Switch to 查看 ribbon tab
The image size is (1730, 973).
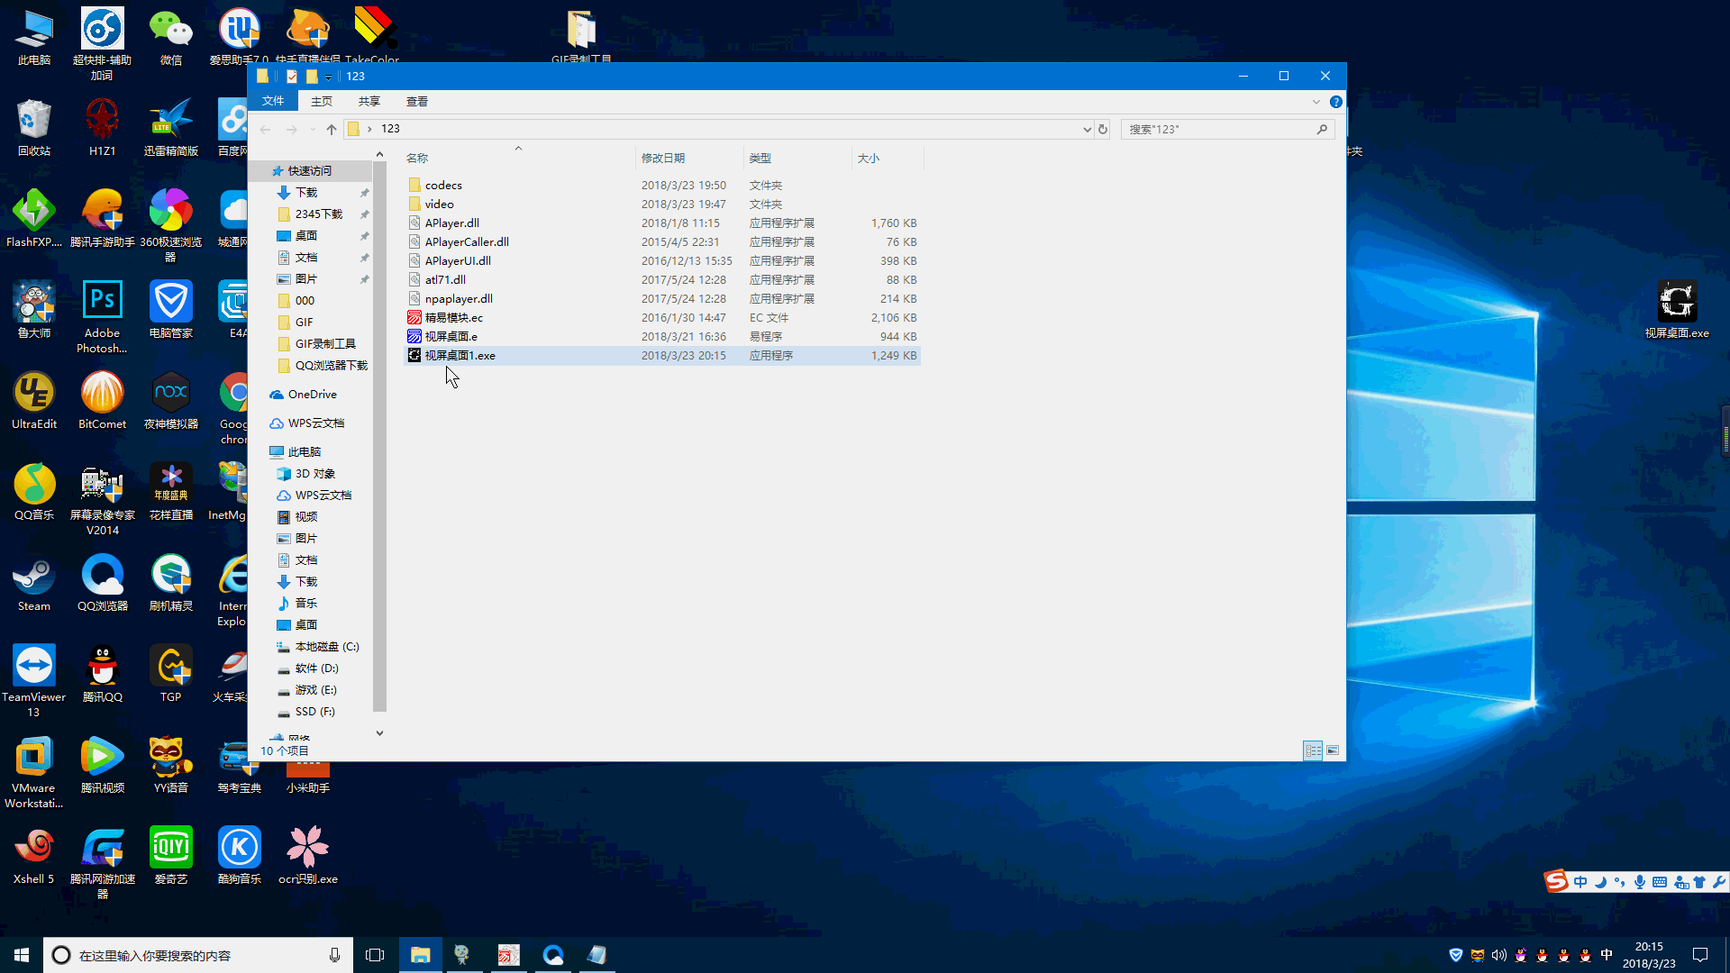click(417, 101)
